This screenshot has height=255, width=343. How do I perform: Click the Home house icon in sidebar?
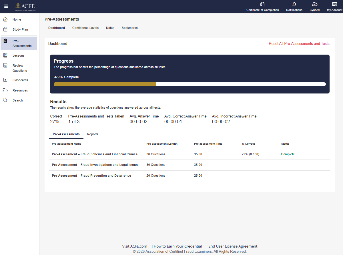pyautogui.click(x=5, y=19)
